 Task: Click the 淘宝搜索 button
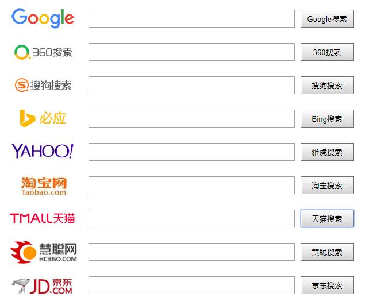(x=327, y=185)
